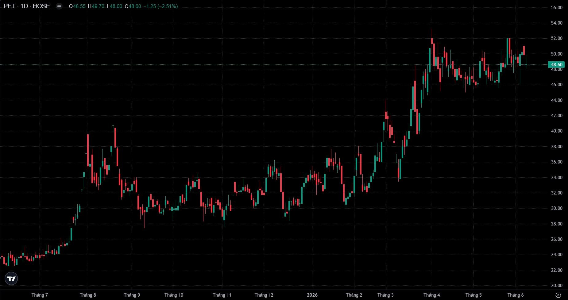Click the low value L48.00
568x300 pixels.
pyautogui.click(x=114, y=6)
